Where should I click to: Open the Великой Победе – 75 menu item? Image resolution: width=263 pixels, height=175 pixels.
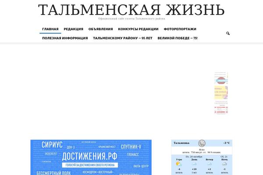[177, 38]
